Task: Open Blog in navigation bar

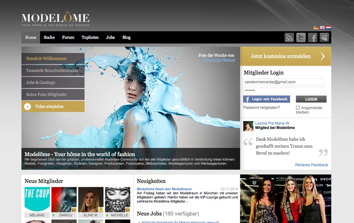Action: [126, 37]
